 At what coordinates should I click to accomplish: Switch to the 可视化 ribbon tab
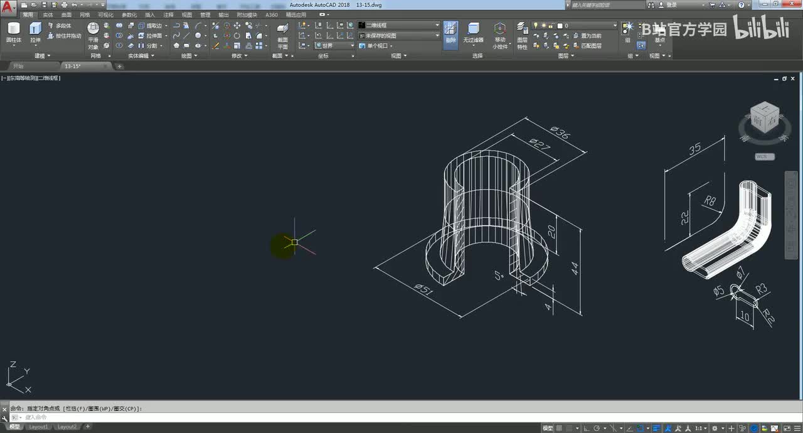click(106, 14)
